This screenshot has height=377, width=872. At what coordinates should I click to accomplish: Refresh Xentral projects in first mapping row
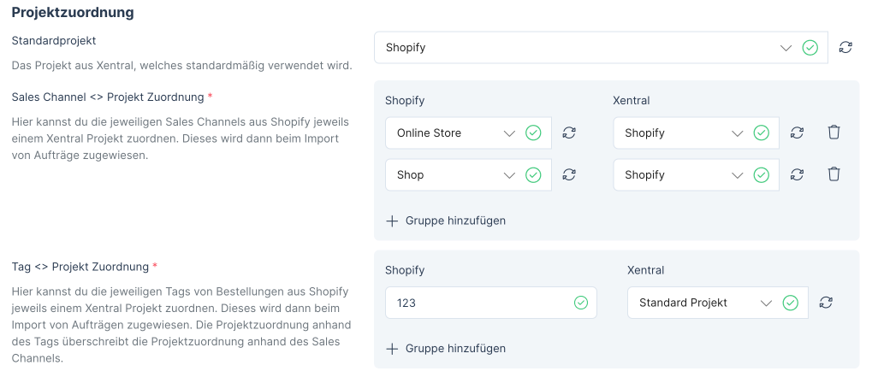pyautogui.click(x=797, y=133)
